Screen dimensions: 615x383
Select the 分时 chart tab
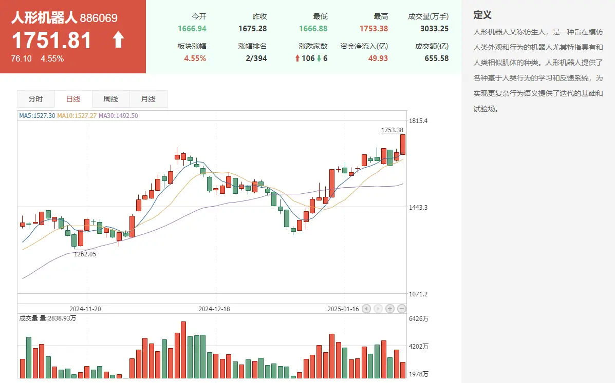click(x=36, y=99)
